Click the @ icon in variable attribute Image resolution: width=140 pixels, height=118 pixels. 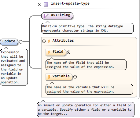pos(49,77)
